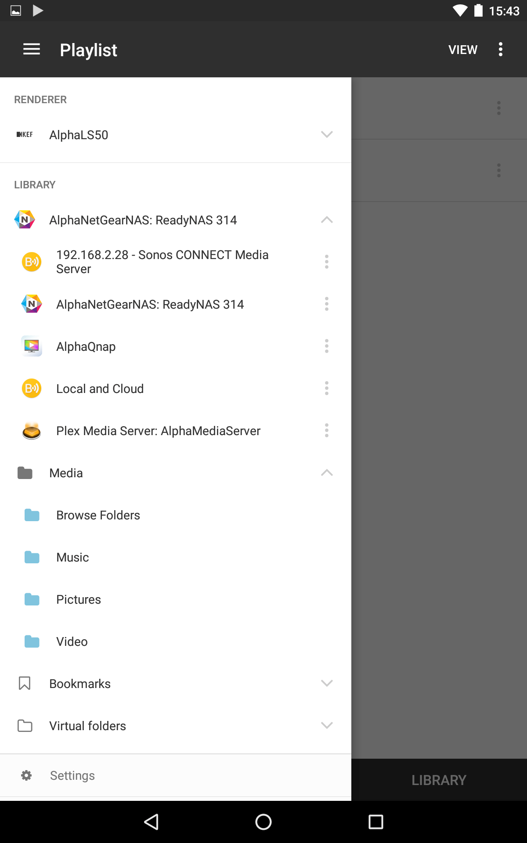The image size is (527, 843).
Task: Tap the Android recent apps button
Action: (x=376, y=822)
